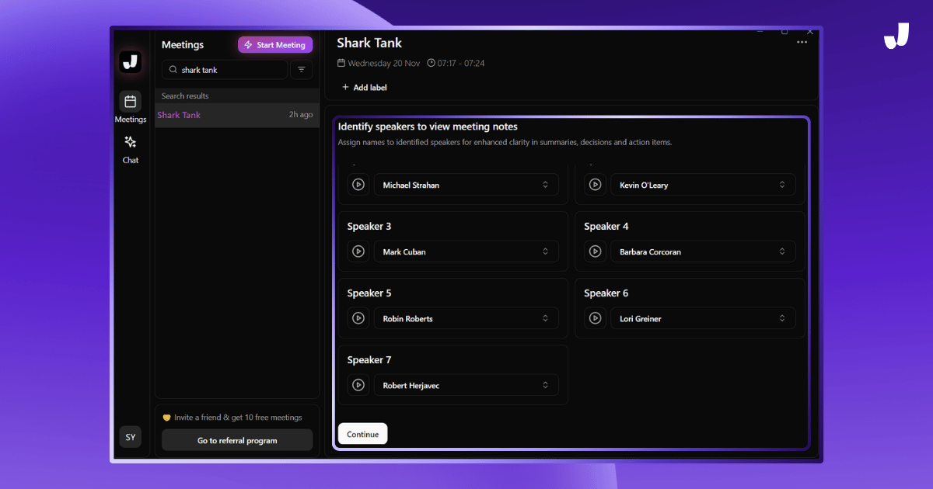The width and height of the screenshot is (933, 489).
Task: Play Speaker 4 audio sample
Action: [x=595, y=251]
